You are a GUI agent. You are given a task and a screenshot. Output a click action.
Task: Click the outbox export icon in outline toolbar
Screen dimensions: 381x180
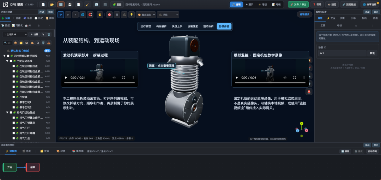[x=49, y=43]
